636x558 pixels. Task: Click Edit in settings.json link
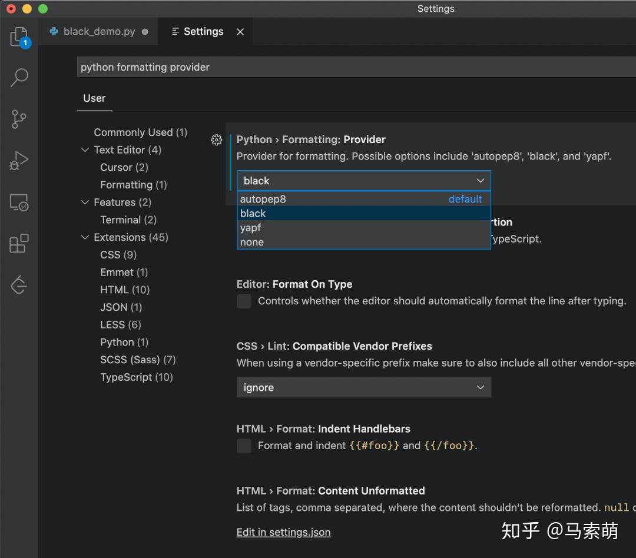pyautogui.click(x=283, y=532)
